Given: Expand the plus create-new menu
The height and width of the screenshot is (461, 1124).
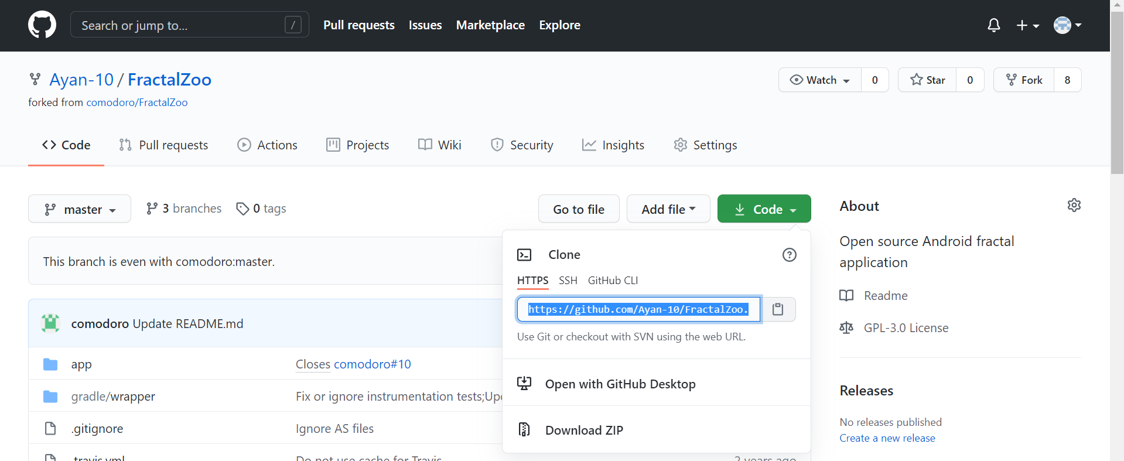Looking at the screenshot, I should [1027, 25].
